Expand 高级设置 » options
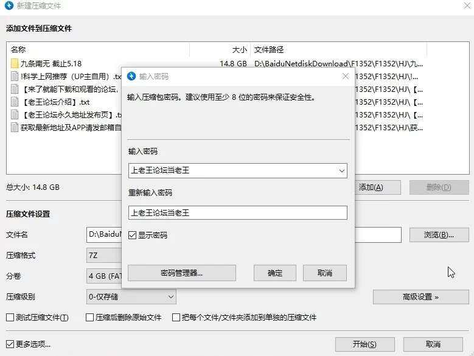 [x=421, y=297]
